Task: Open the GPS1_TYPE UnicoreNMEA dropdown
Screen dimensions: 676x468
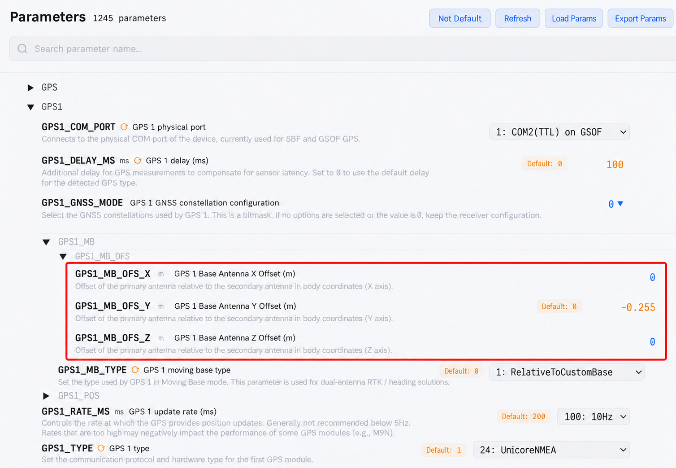Action: coord(551,450)
